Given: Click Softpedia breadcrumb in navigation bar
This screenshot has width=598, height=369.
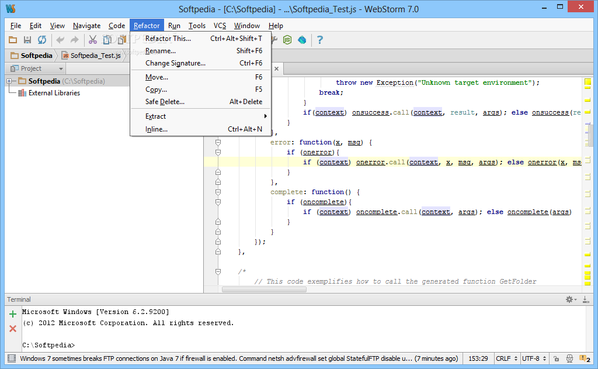Looking at the screenshot, I should (32, 56).
